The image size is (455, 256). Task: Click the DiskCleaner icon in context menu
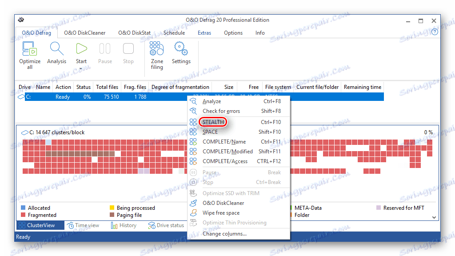tap(193, 203)
